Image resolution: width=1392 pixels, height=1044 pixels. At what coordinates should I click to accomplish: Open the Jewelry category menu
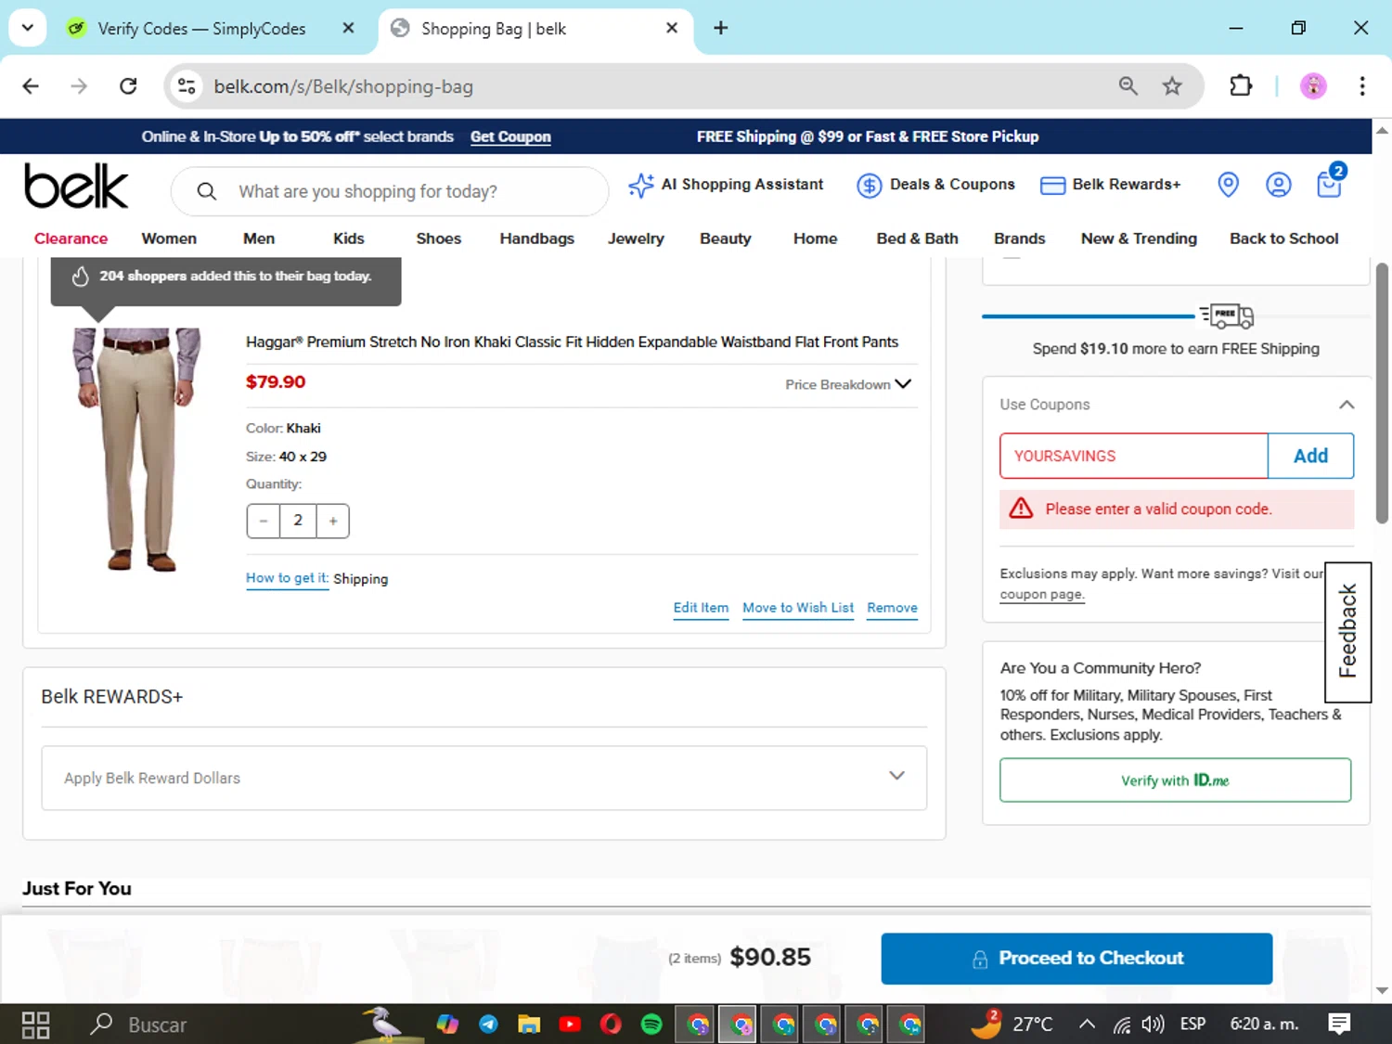636,238
